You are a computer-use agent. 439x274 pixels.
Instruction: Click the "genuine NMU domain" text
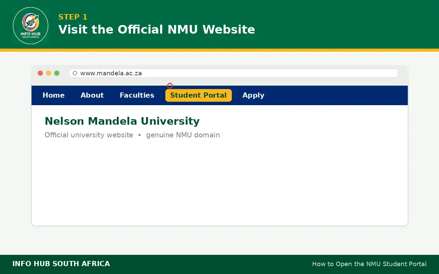(183, 135)
